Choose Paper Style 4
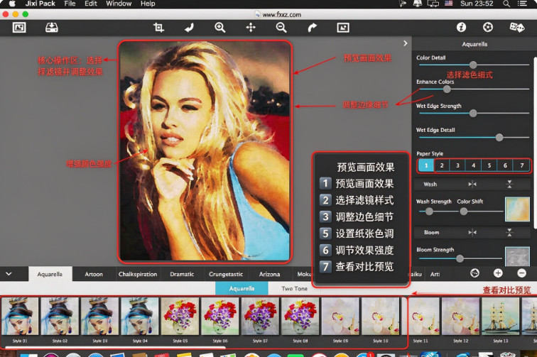Image resolution: width=537 pixels, height=357 pixels. tap(473, 165)
